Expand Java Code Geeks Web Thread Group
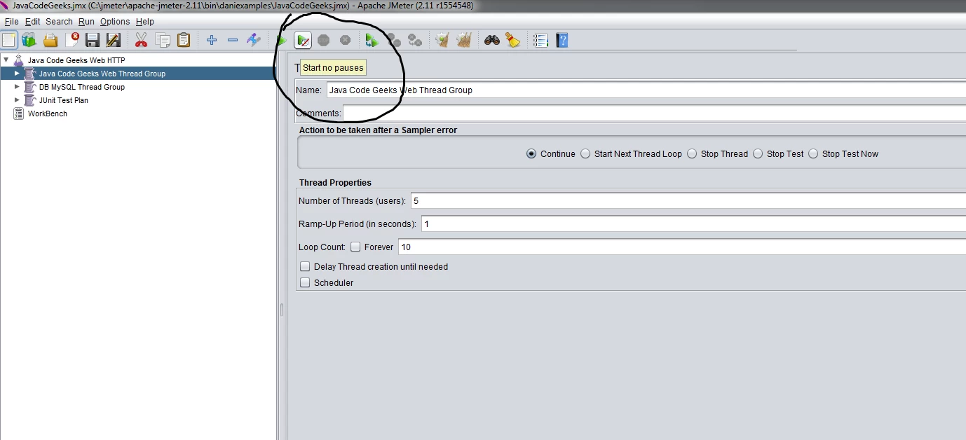Screen dimensions: 966x440 point(18,74)
